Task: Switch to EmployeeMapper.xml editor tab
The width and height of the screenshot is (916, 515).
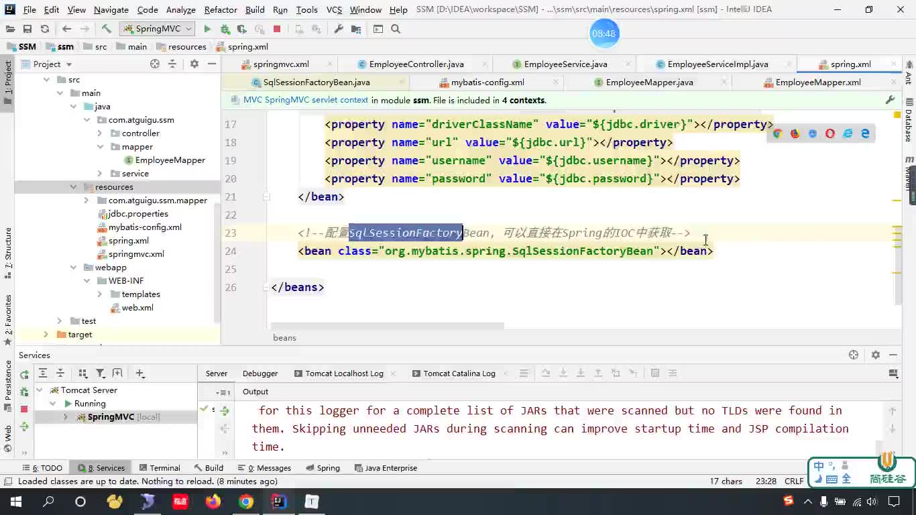Action: click(x=817, y=82)
